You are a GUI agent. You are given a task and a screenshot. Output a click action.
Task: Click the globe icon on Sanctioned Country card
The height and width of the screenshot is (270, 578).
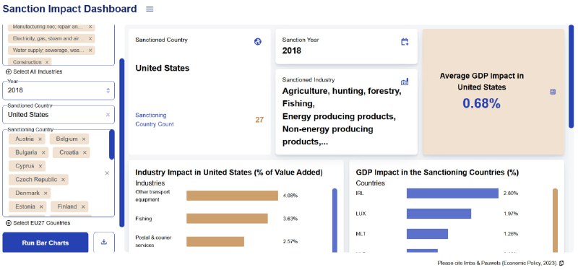coord(258,42)
